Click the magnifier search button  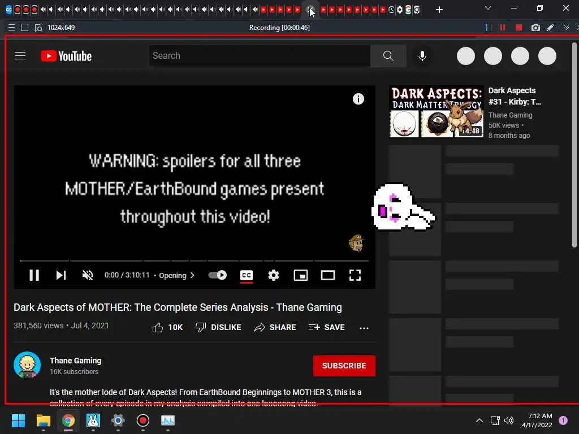(388, 56)
